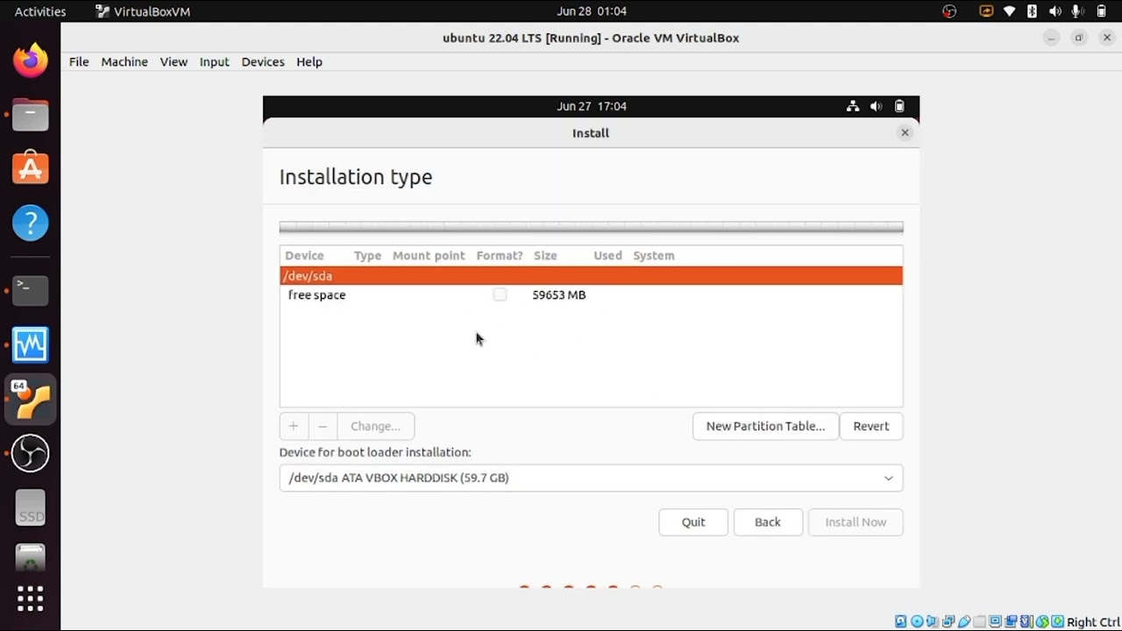Click the OBS tray indicator in top bar
The image size is (1122, 631).
coord(949,11)
